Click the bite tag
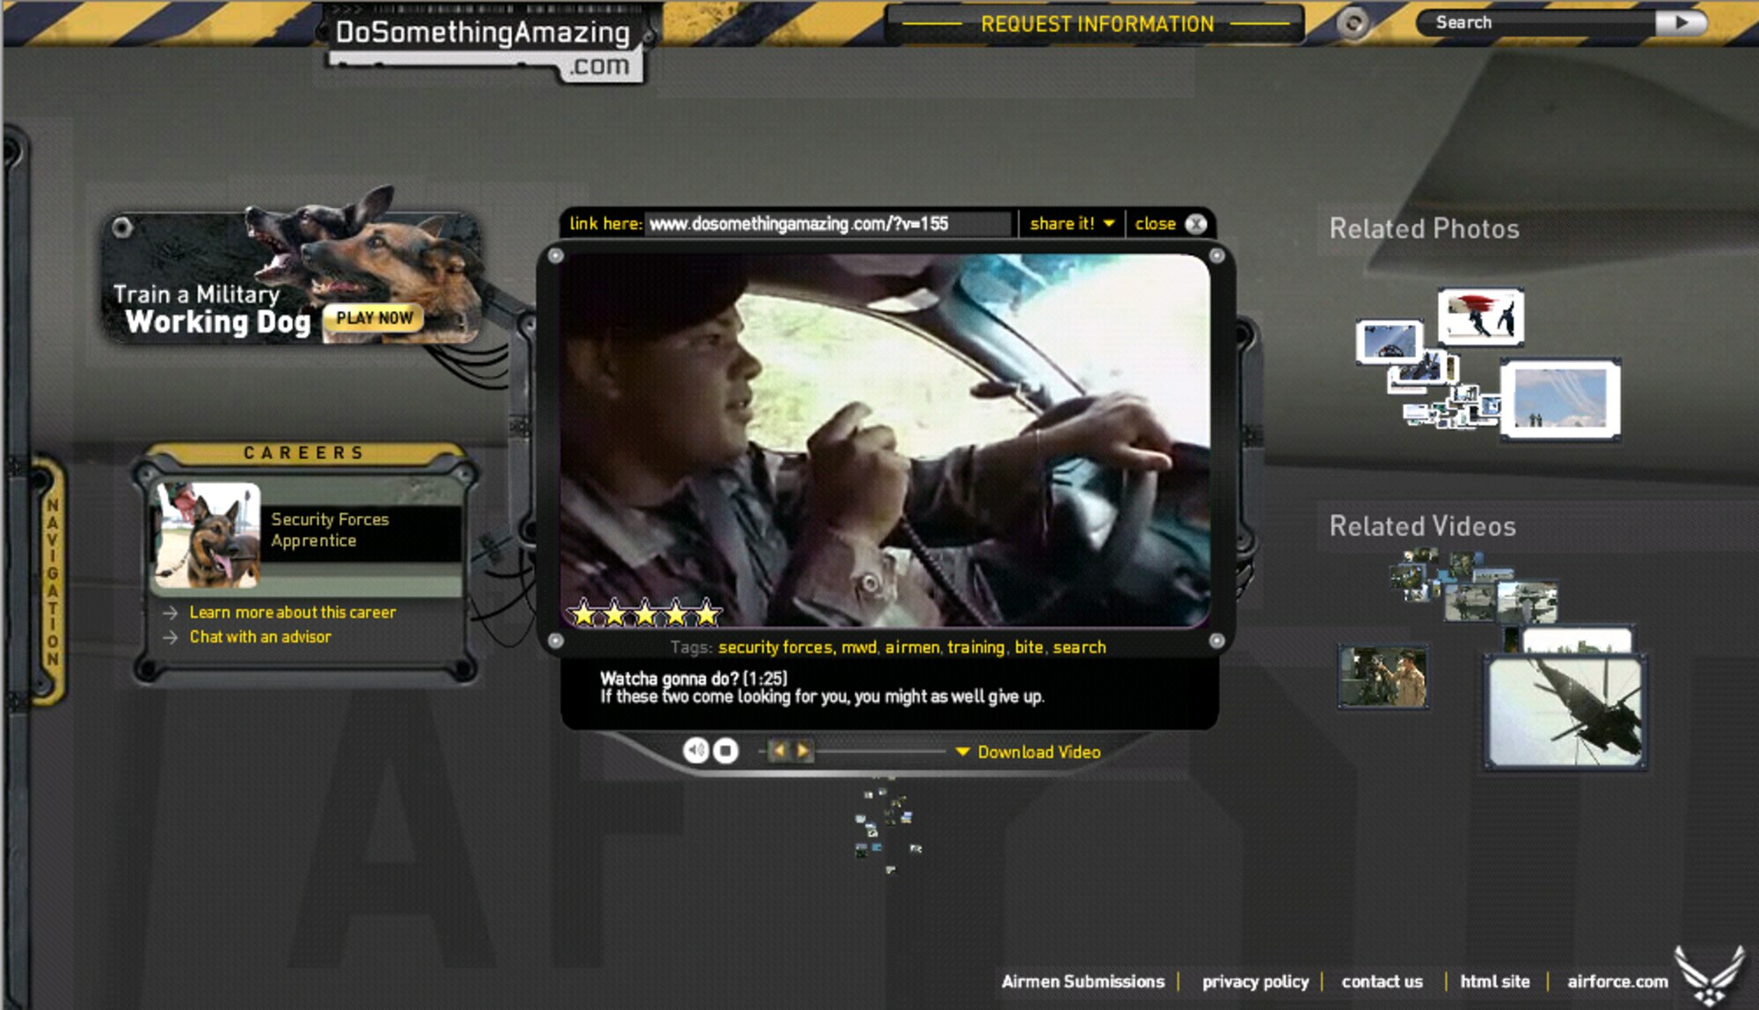Screen dimensions: 1759x1010 (1028, 648)
